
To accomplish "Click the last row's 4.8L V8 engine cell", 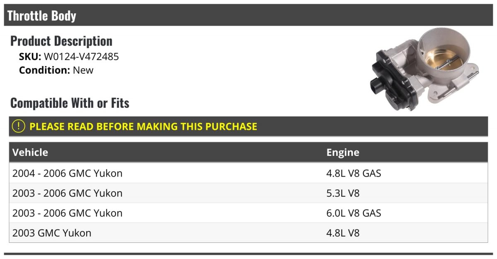I will [343, 233].
